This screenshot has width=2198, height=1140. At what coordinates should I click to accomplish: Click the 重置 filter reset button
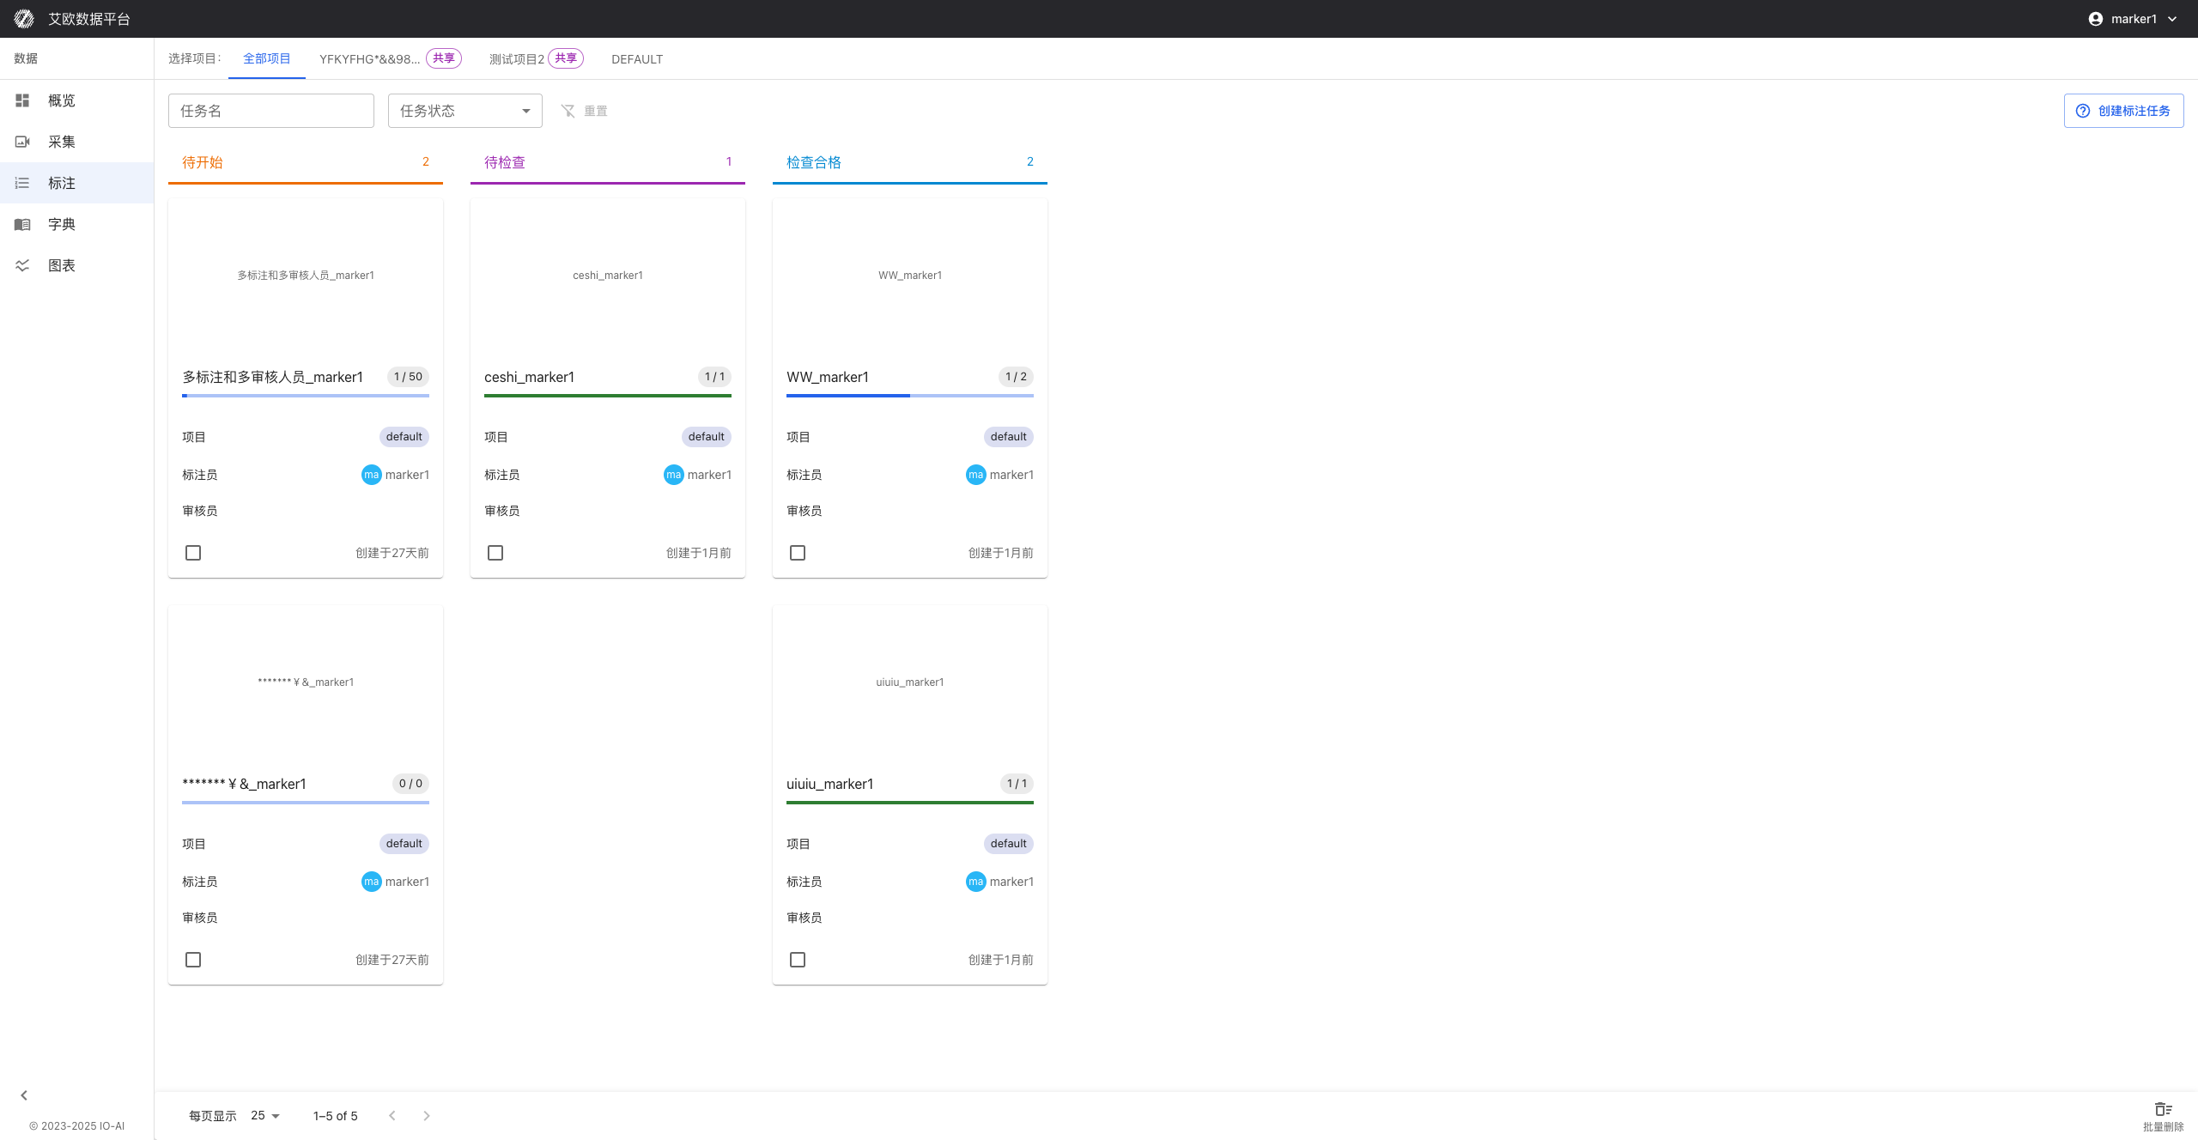click(585, 111)
